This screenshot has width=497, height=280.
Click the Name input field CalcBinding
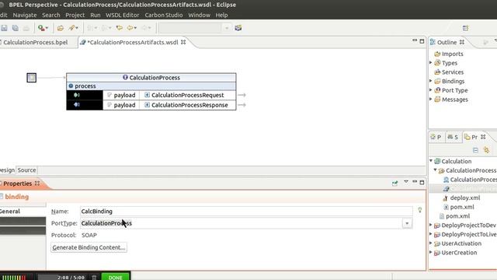pyautogui.click(x=246, y=211)
